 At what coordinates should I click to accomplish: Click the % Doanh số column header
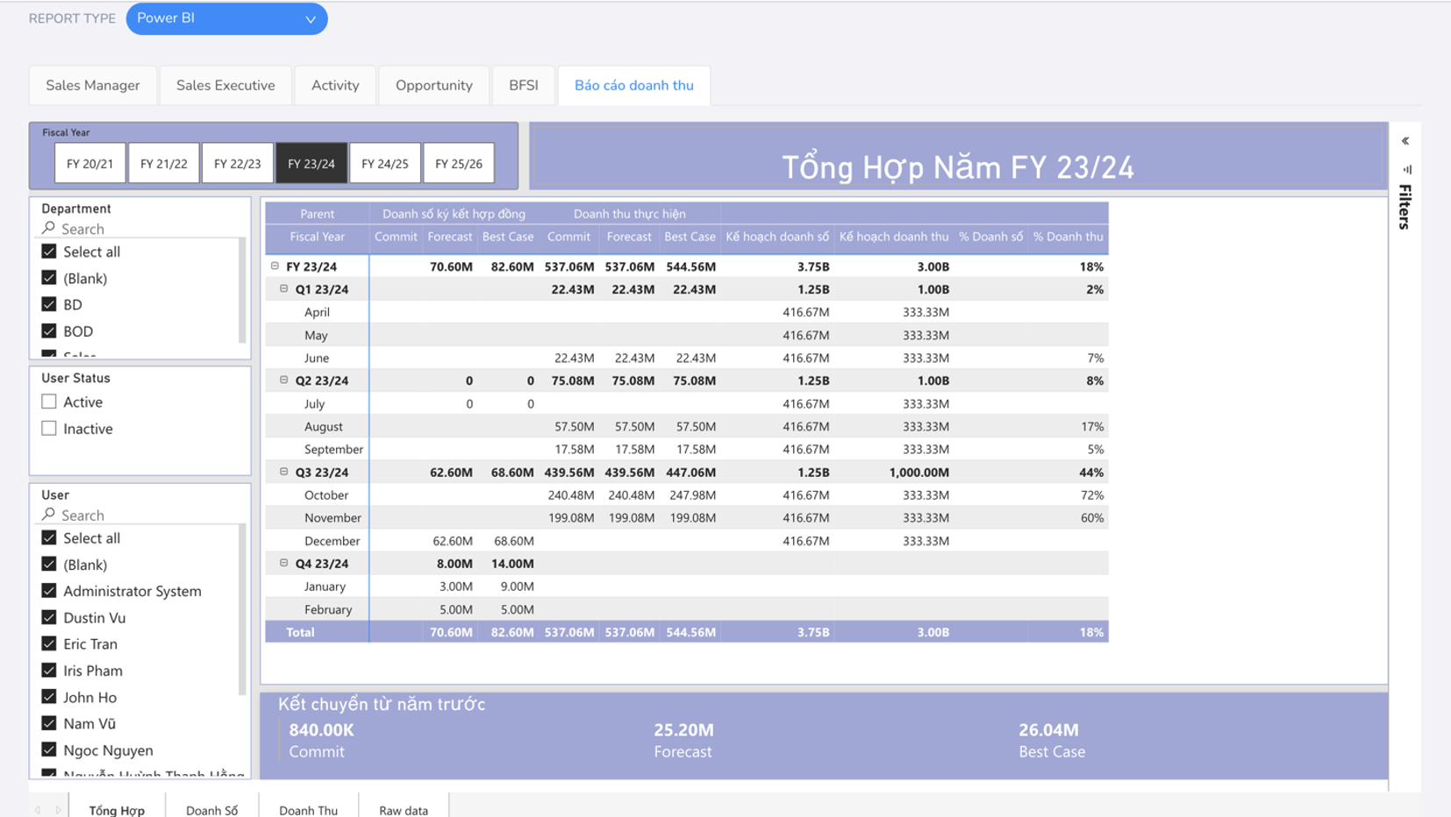(990, 237)
